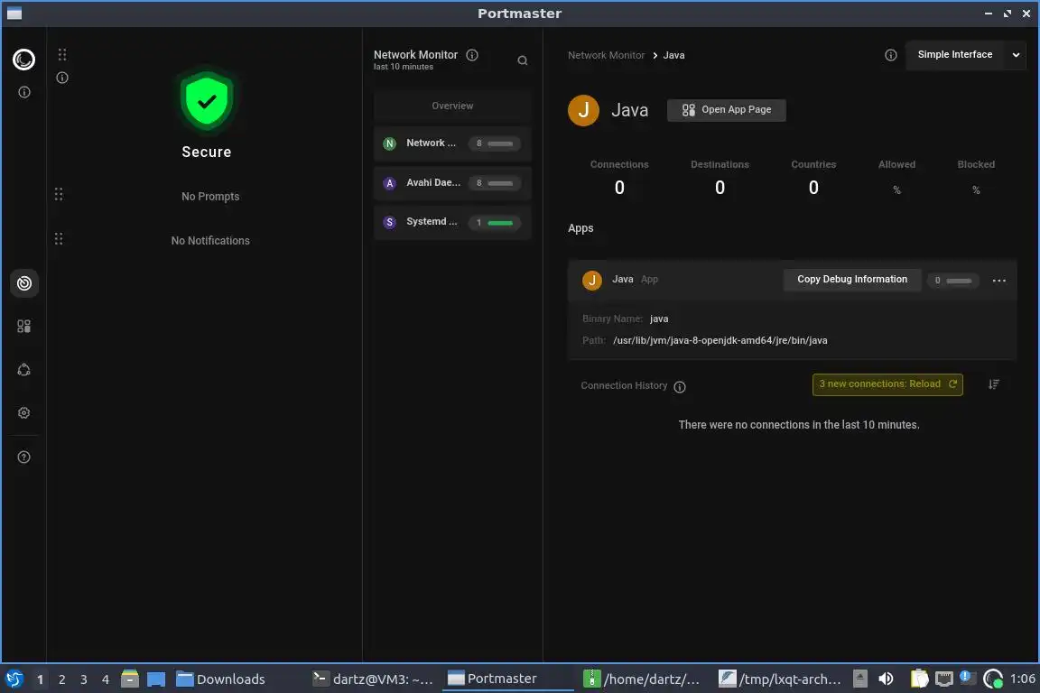This screenshot has height=693, width=1040.
Task: Open the Settings gear sidebar icon
Action: tap(23, 412)
